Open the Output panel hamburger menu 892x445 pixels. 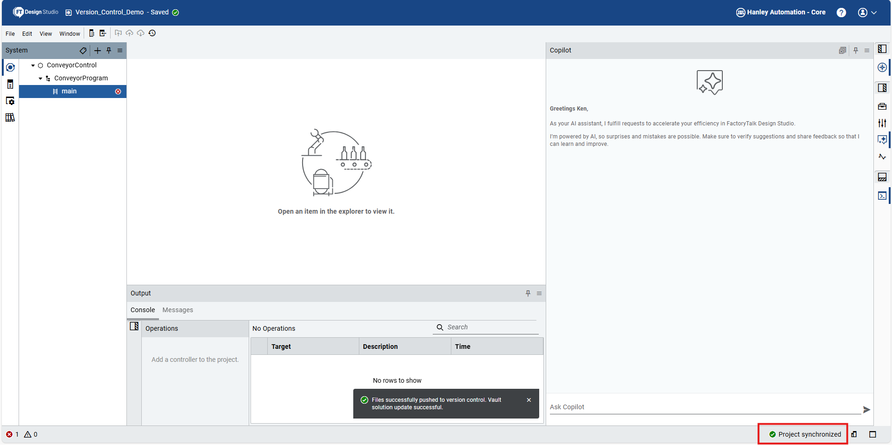coord(539,294)
